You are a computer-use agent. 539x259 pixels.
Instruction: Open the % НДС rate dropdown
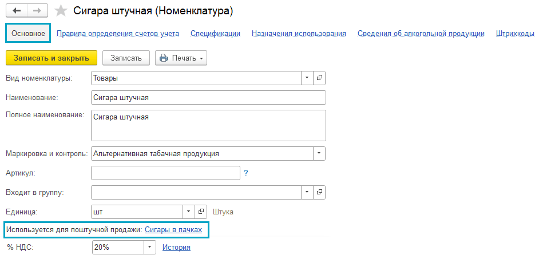149,247
